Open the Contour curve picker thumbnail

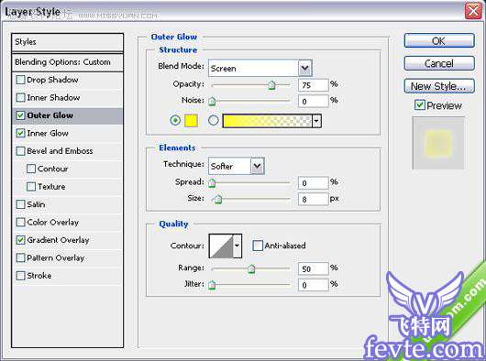click(x=221, y=246)
